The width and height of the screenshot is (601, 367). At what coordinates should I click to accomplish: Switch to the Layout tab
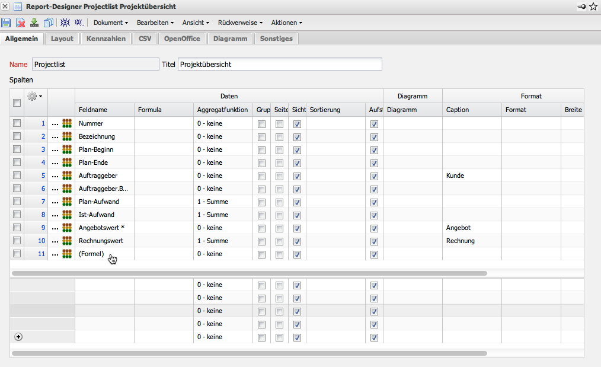click(62, 39)
